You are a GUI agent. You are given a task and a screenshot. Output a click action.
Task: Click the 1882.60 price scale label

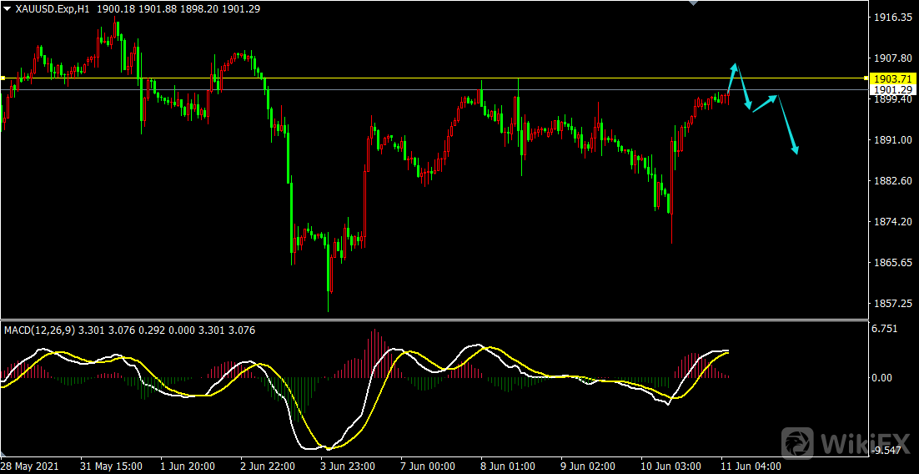click(891, 181)
